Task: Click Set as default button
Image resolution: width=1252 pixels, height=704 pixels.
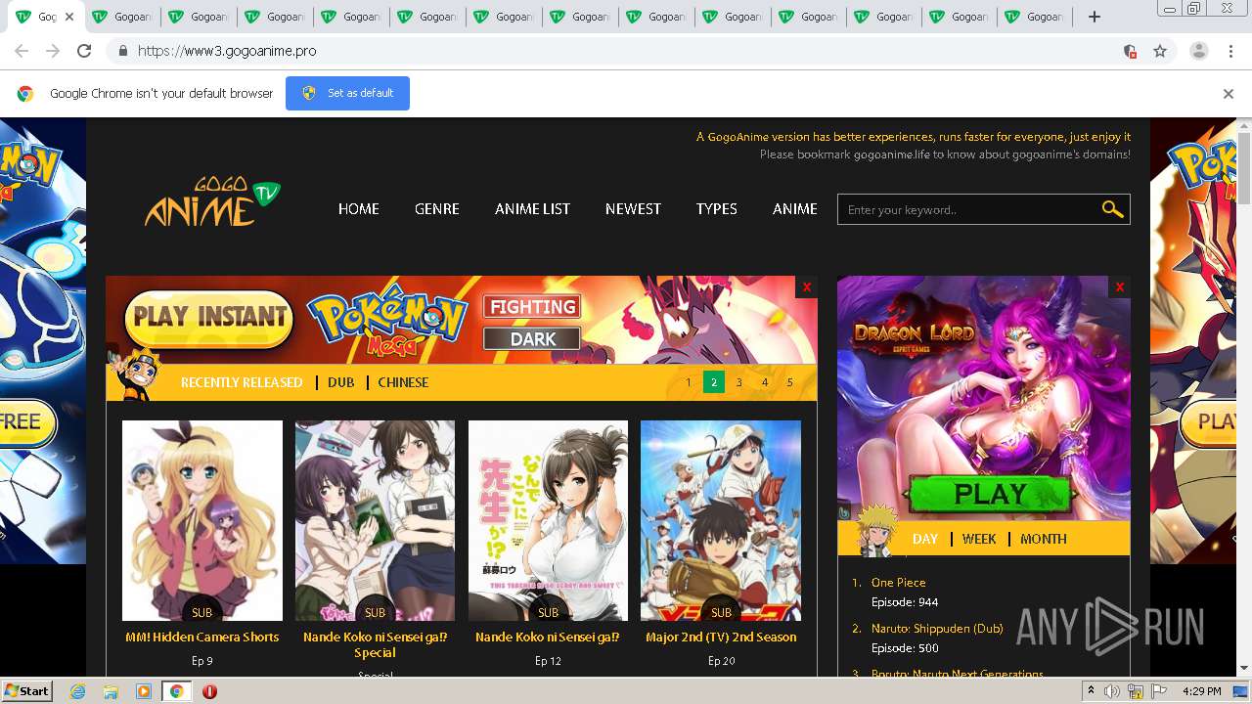Action: coord(347,94)
